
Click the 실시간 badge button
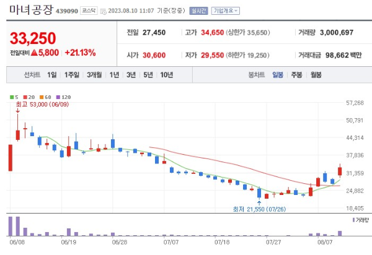coord(198,11)
